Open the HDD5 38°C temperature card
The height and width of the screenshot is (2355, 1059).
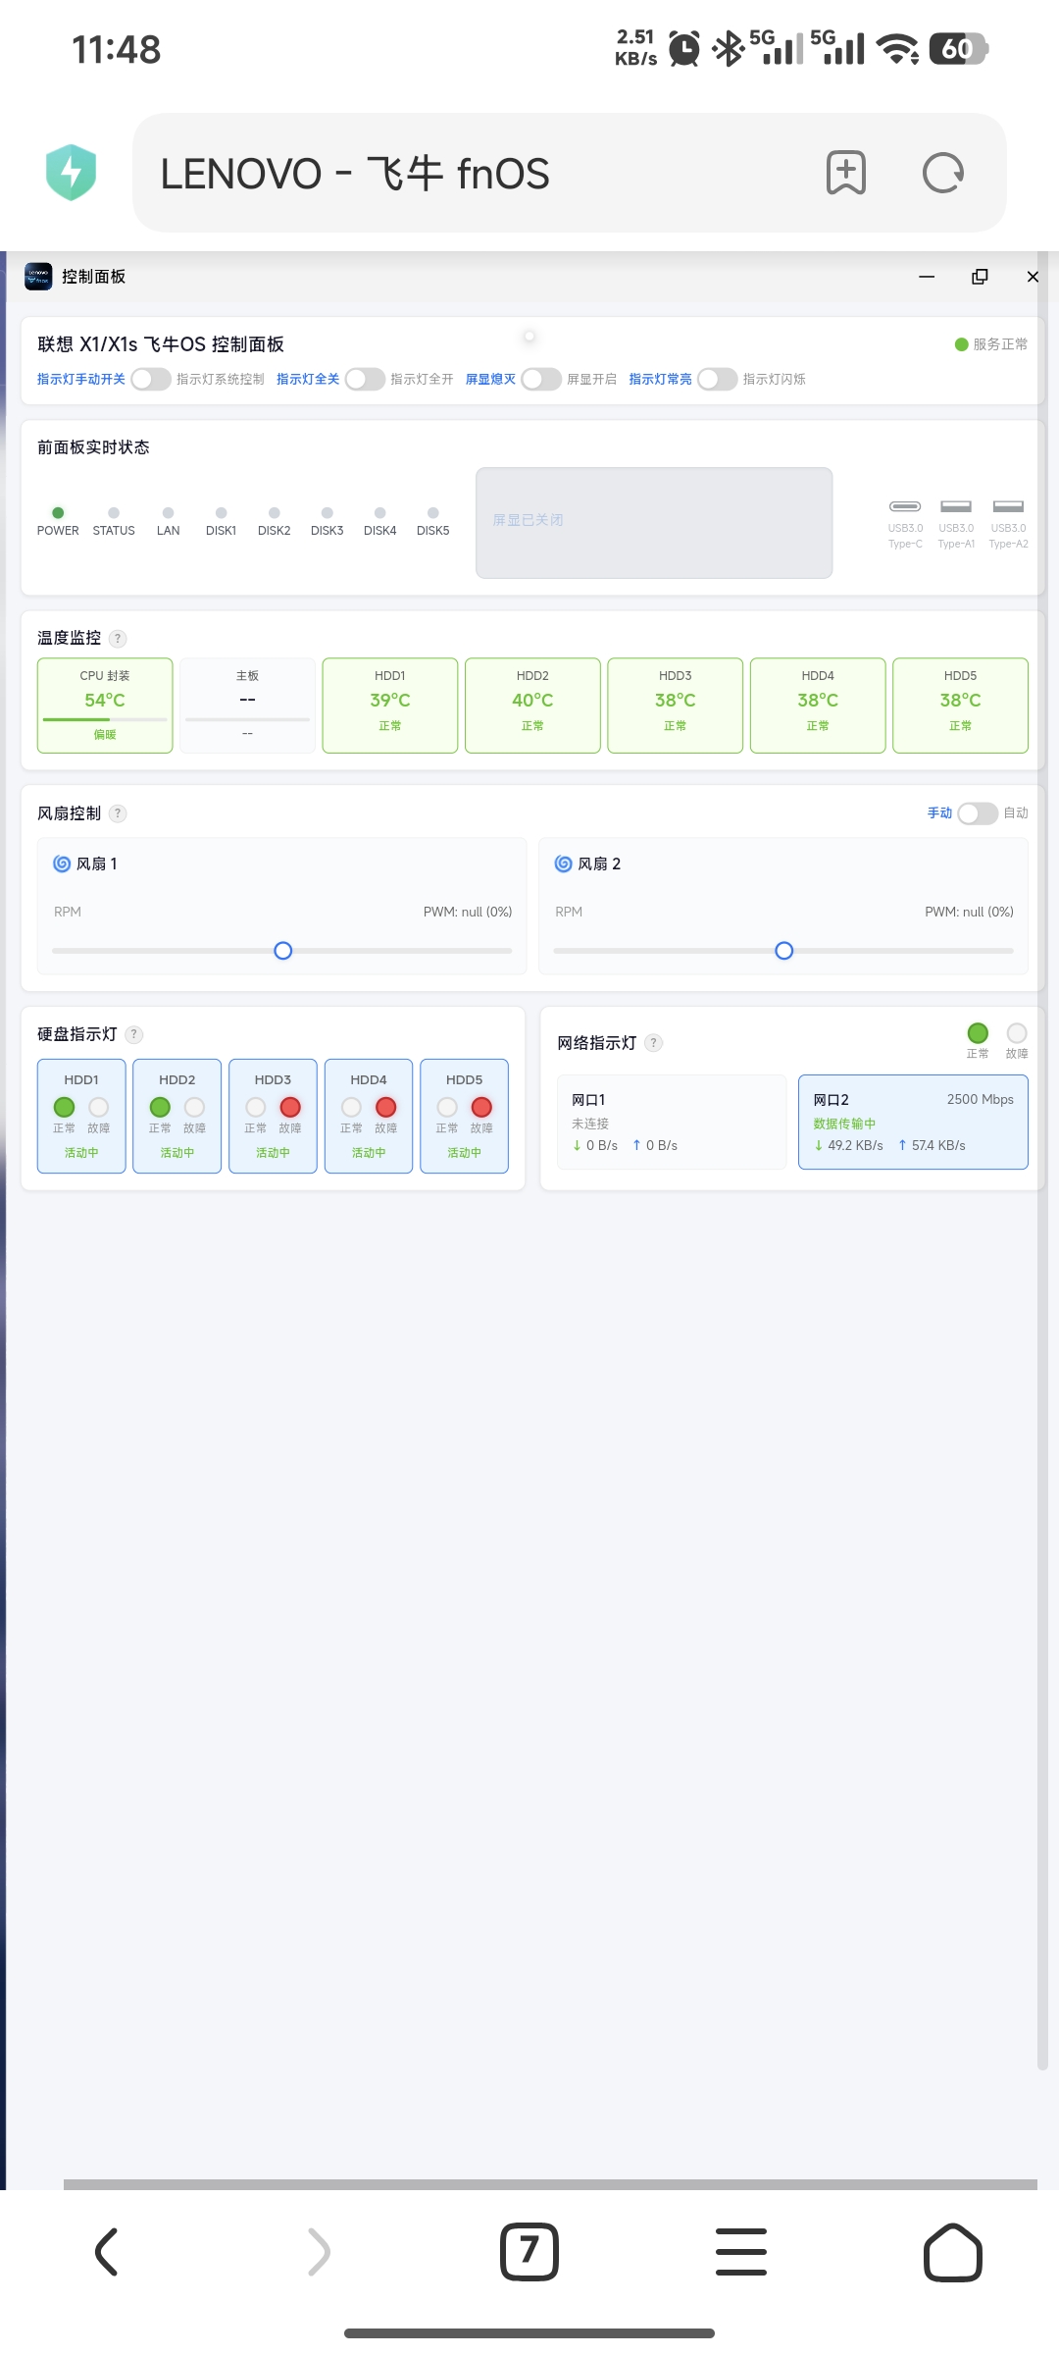pyautogui.click(x=961, y=706)
